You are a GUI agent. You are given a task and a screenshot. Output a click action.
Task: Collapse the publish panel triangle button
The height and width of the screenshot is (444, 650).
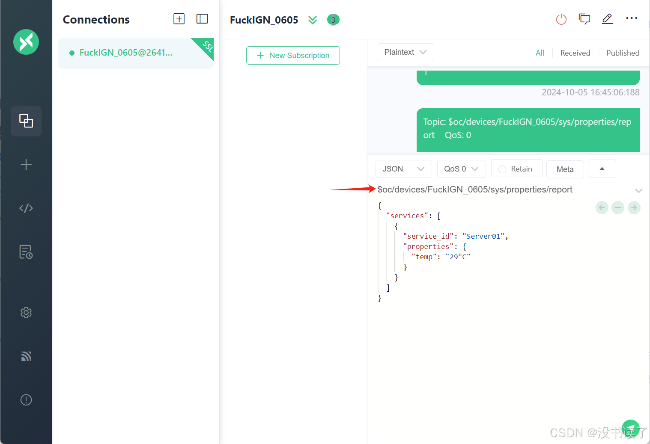[602, 169]
